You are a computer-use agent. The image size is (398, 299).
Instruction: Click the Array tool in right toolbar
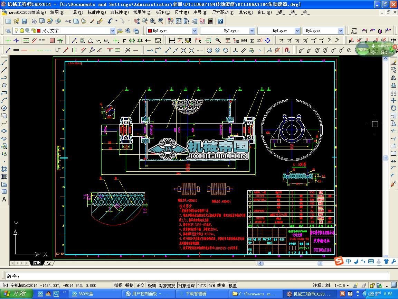coord(394,93)
